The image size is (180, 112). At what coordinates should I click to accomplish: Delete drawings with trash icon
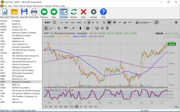[107, 28]
